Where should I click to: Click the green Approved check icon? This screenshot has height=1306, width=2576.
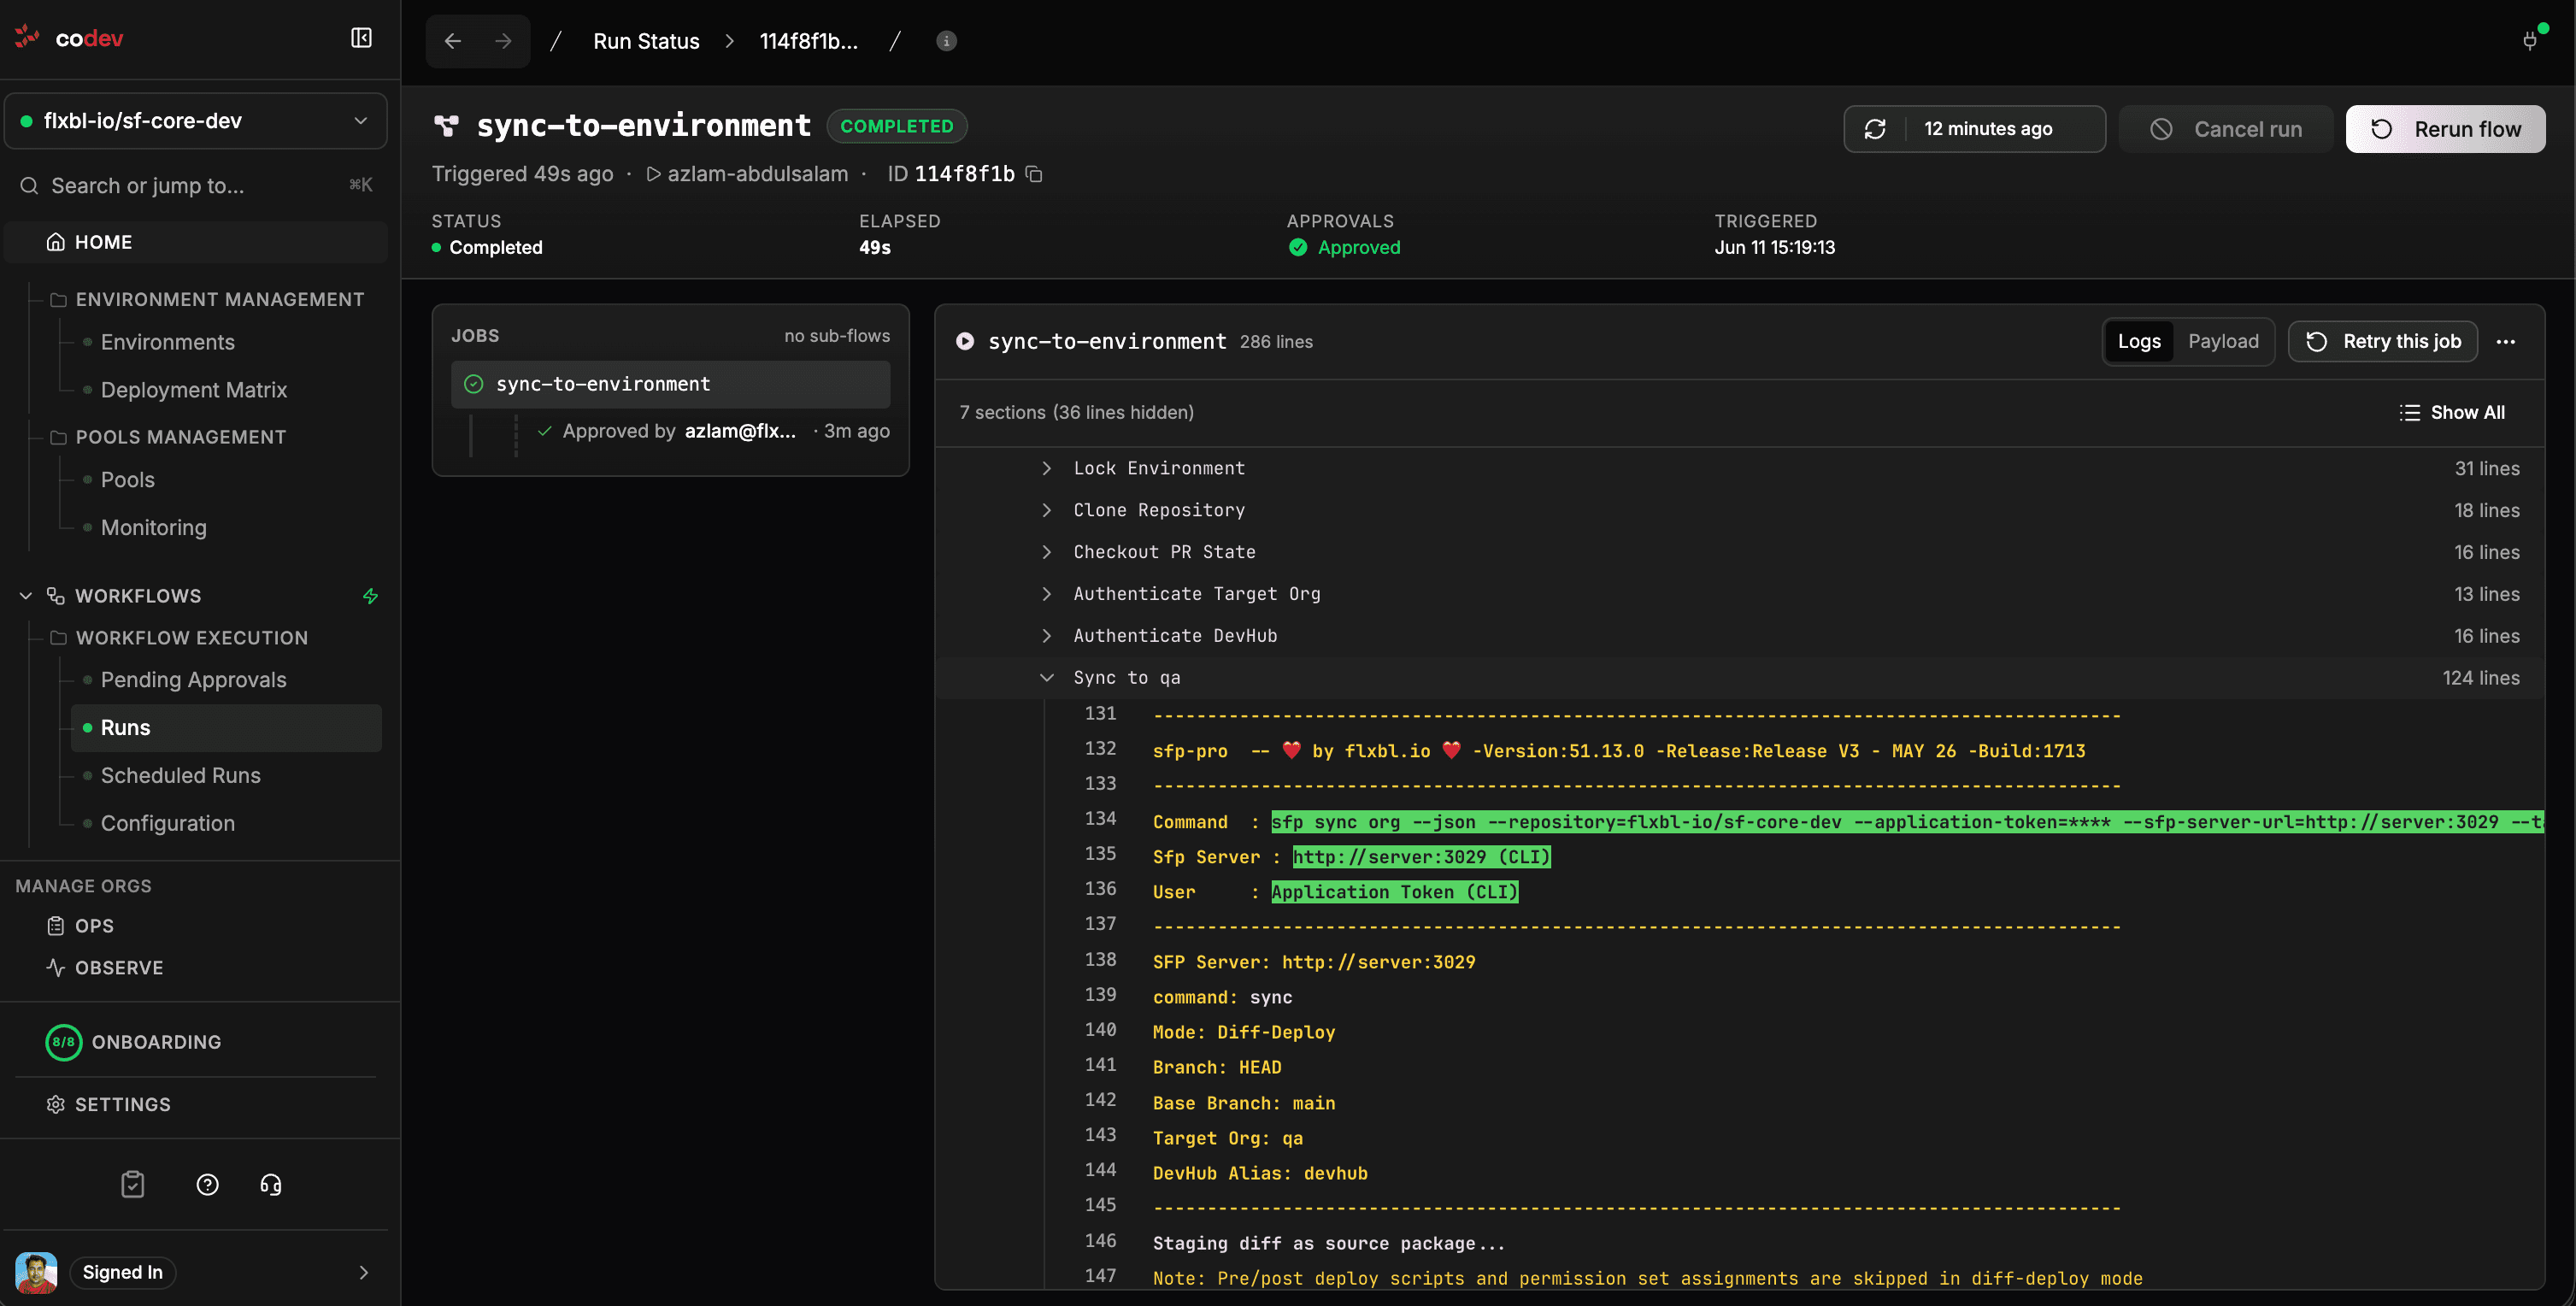pos(1298,247)
